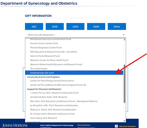Screen dimensions: 147x128
Task: Choose the $500 gift amount button
Action: tap(96, 26)
